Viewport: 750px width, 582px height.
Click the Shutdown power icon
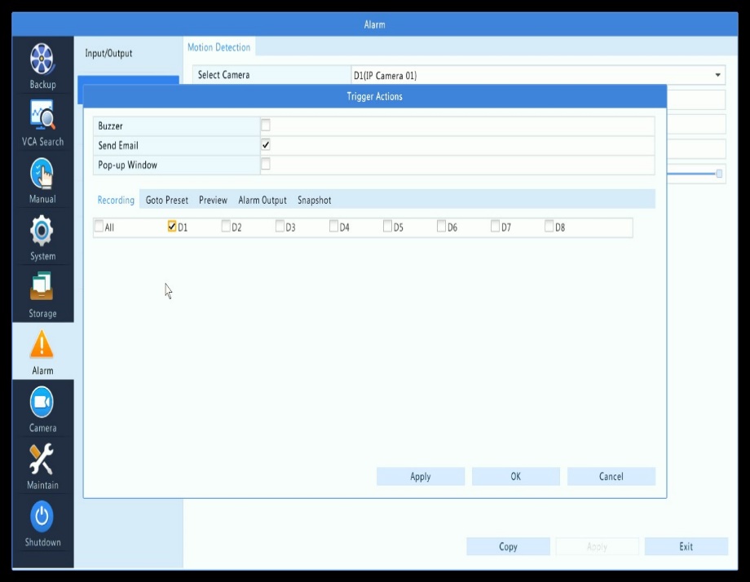pyautogui.click(x=42, y=517)
